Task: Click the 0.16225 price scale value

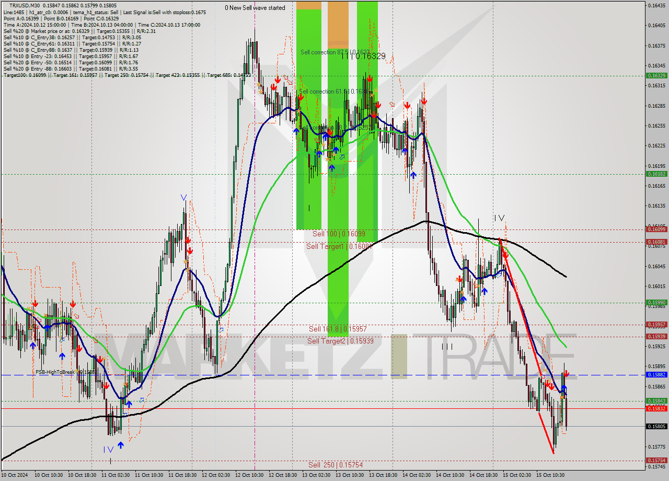Action: coord(656,146)
